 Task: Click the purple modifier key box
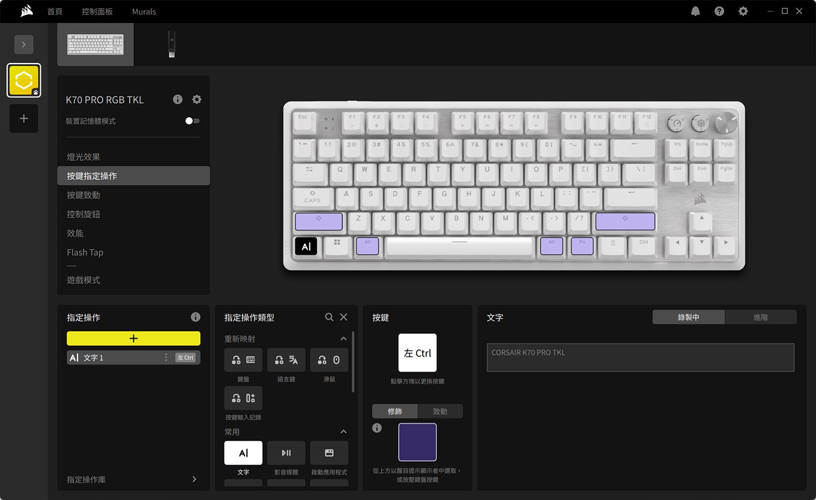tap(417, 442)
